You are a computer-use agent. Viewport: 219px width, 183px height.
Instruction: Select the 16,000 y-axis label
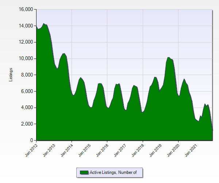point(26,9)
